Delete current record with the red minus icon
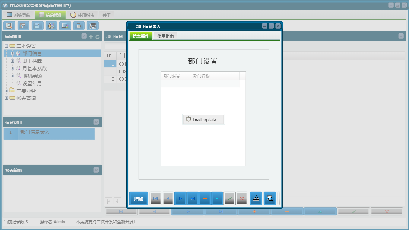The height and width of the screenshot is (230, 409). [205, 198]
